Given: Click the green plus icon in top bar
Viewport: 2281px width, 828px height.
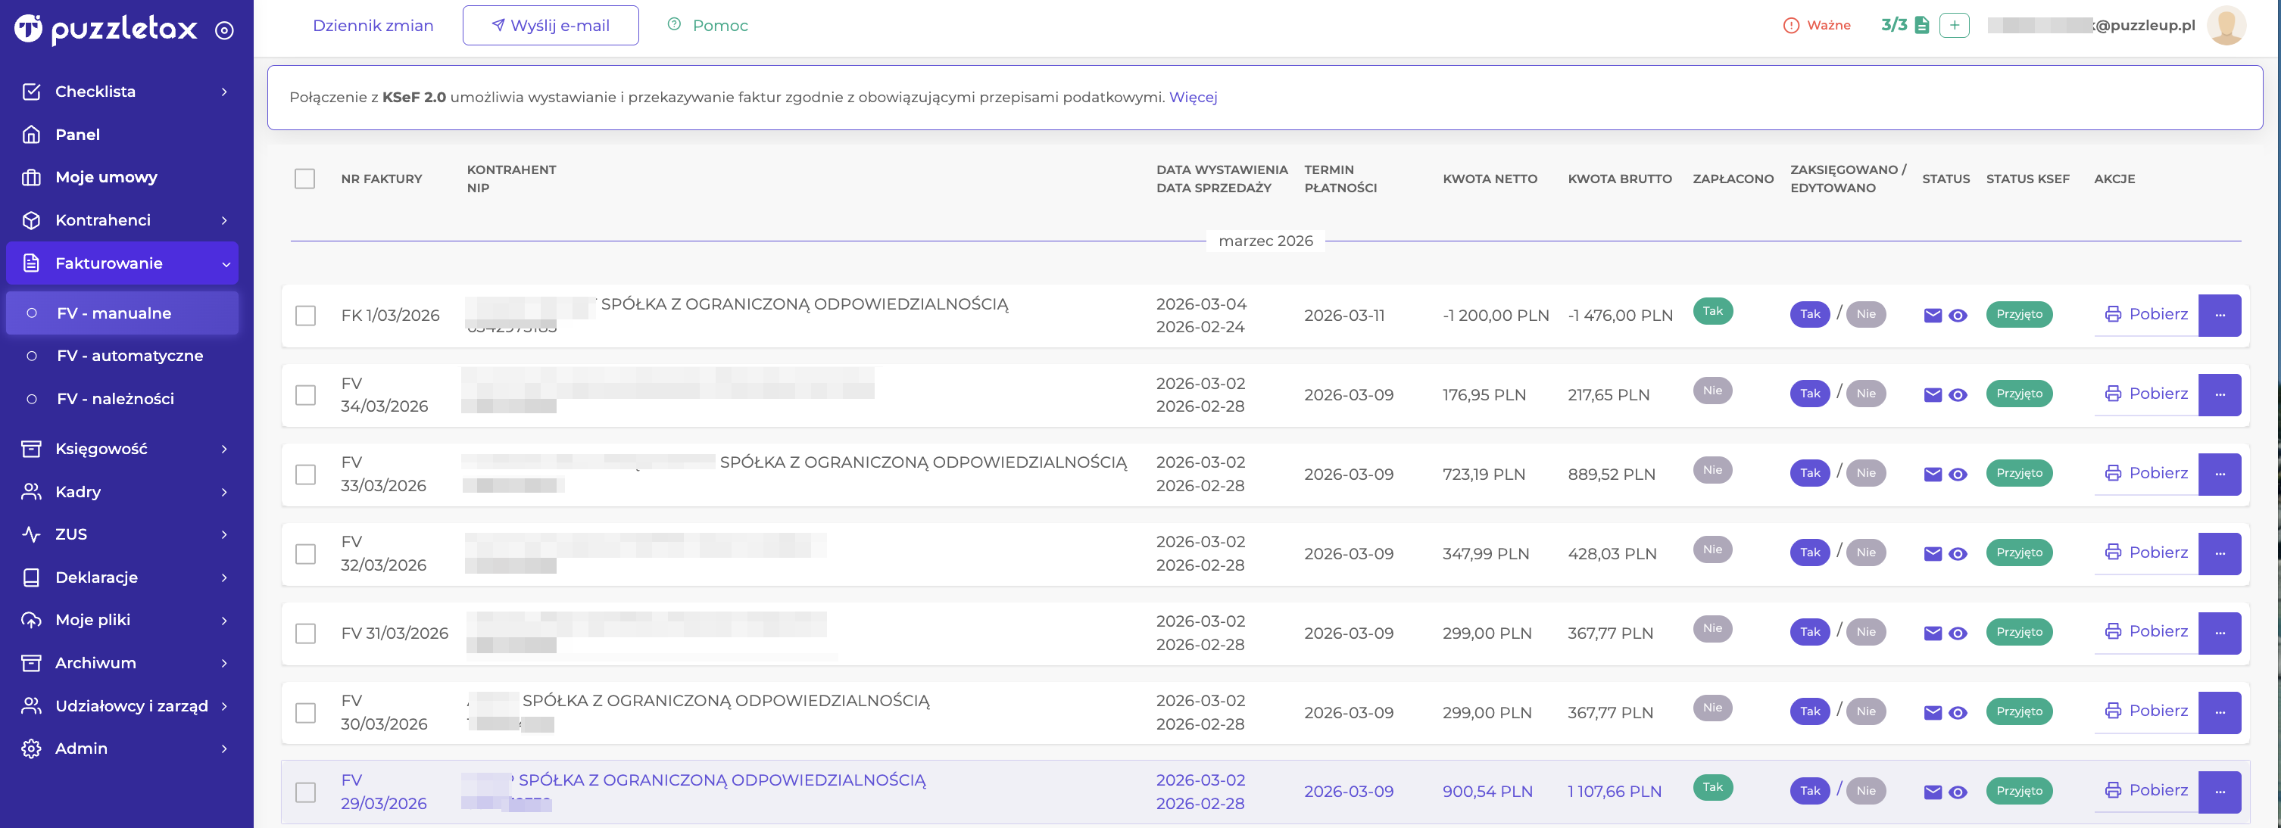Looking at the screenshot, I should point(1953,25).
